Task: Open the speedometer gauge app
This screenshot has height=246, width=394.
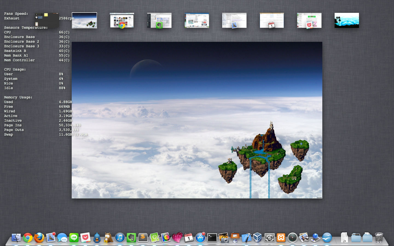Action: 292,238
